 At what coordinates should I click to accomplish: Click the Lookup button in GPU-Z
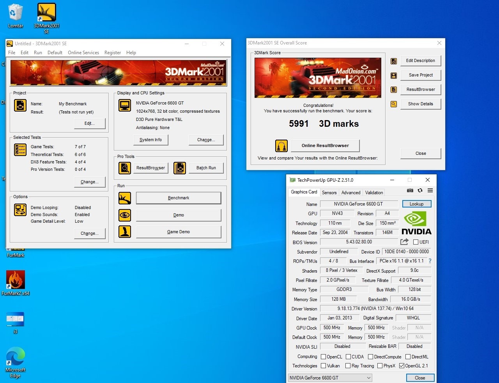coord(416,204)
